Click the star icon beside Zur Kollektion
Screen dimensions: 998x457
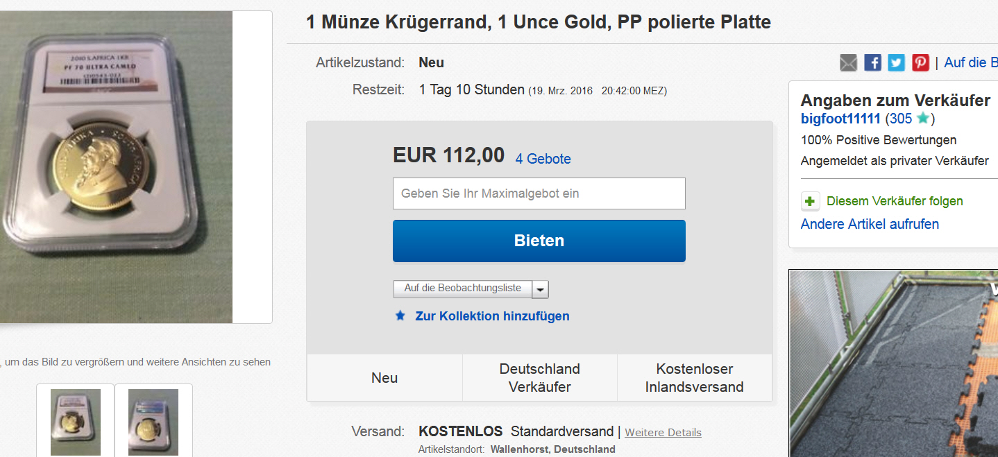tap(400, 316)
